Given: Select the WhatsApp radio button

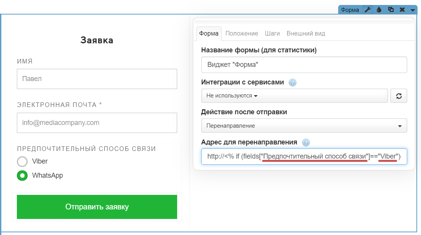Looking at the screenshot, I should (22, 176).
